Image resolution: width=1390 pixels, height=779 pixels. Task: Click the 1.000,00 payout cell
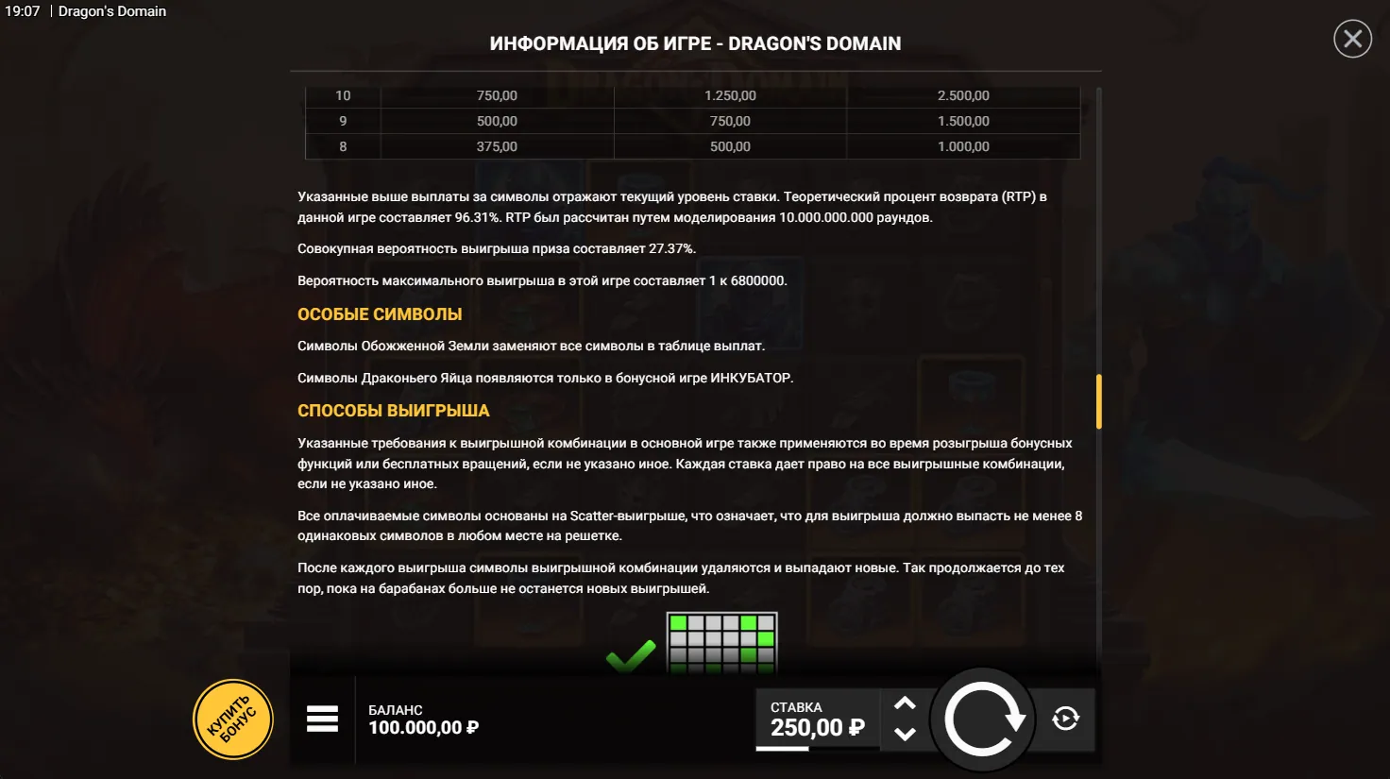point(963,146)
